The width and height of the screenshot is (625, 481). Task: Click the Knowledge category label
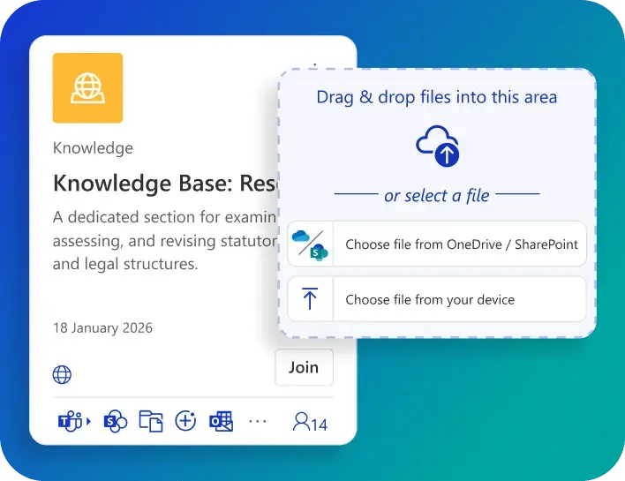(93, 148)
